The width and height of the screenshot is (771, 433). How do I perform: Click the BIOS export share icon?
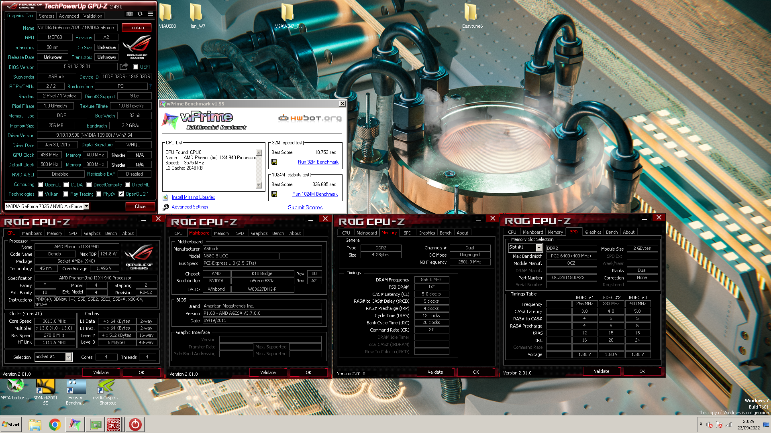pyautogui.click(x=124, y=67)
